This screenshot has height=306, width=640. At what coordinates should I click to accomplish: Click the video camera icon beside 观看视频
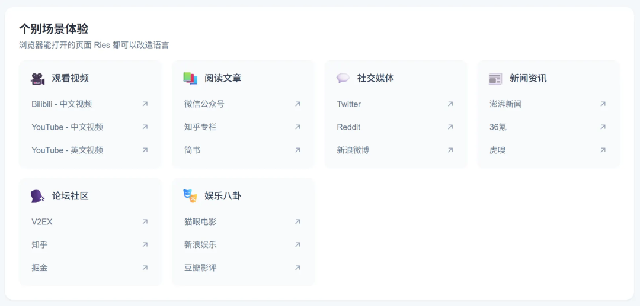point(38,79)
